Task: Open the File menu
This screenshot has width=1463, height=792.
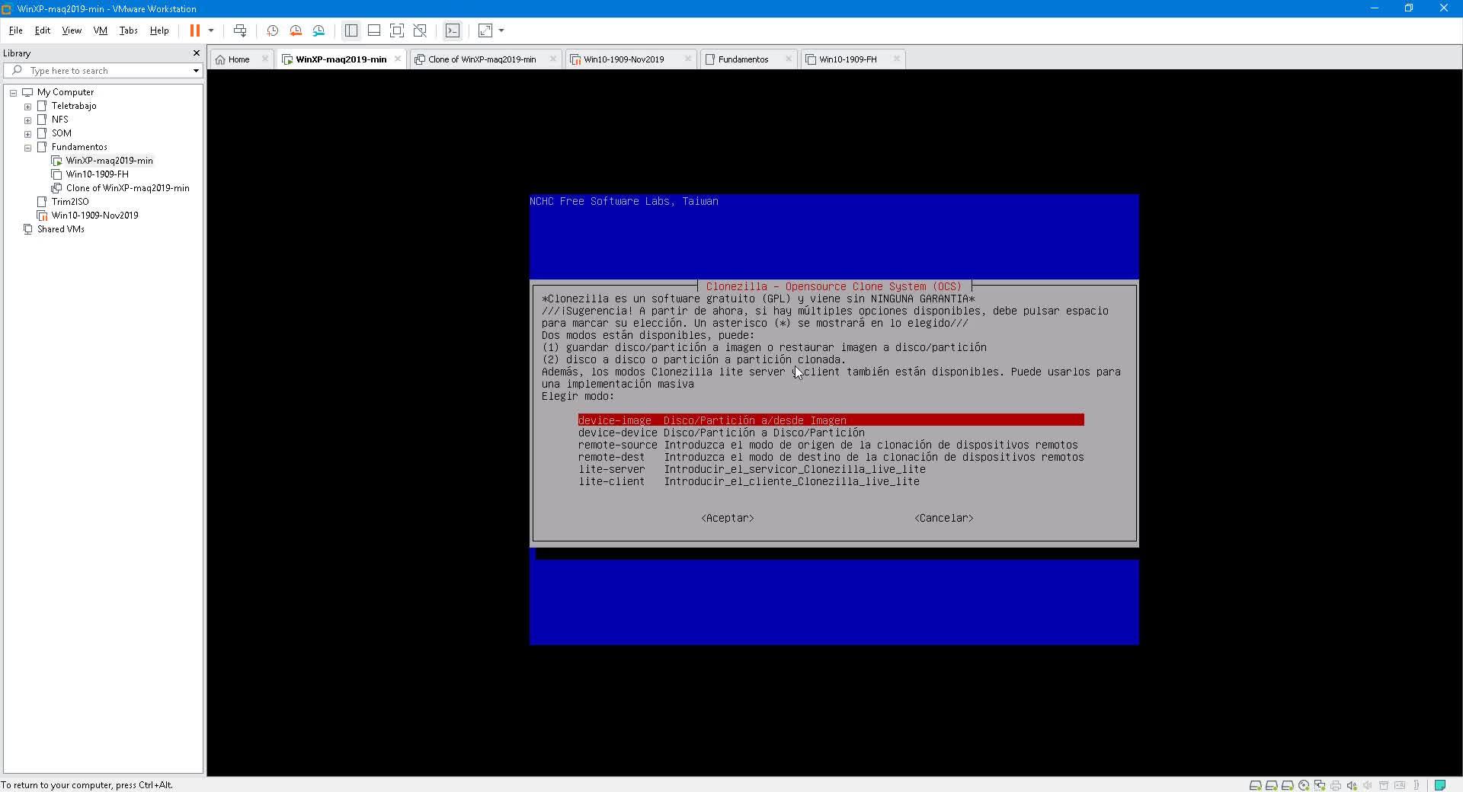Action: pos(15,30)
